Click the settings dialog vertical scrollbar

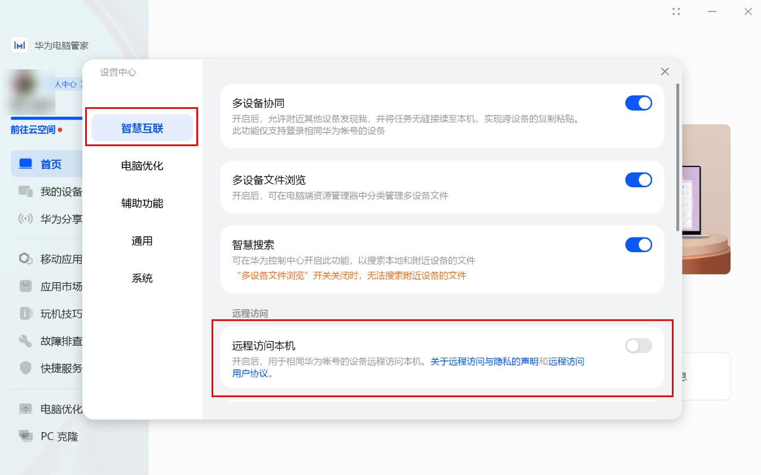pyautogui.click(x=678, y=157)
